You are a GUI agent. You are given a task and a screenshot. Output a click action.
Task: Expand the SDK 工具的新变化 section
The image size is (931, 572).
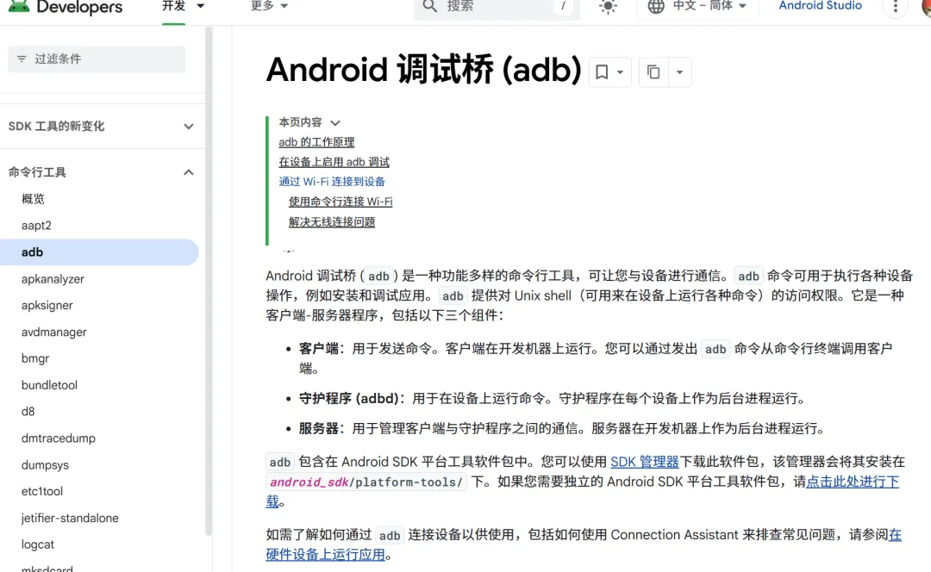click(188, 127)
